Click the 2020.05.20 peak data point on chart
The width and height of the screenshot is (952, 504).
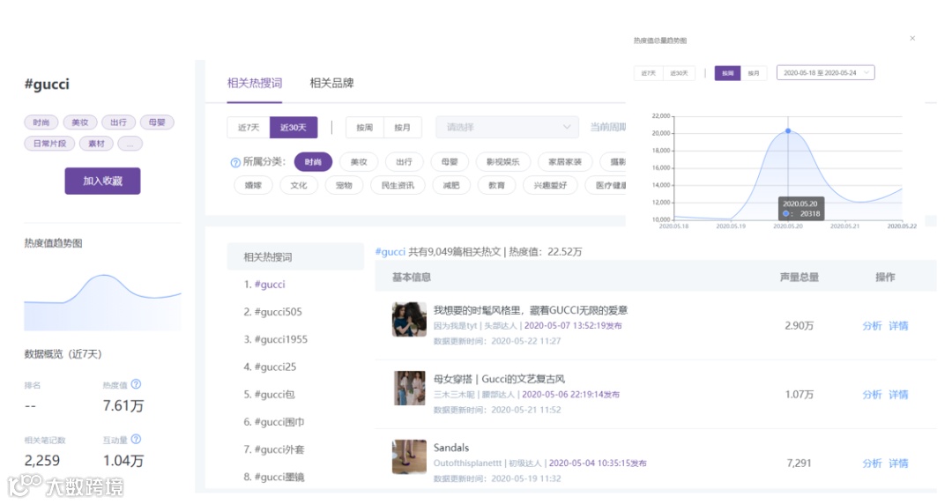788,130
